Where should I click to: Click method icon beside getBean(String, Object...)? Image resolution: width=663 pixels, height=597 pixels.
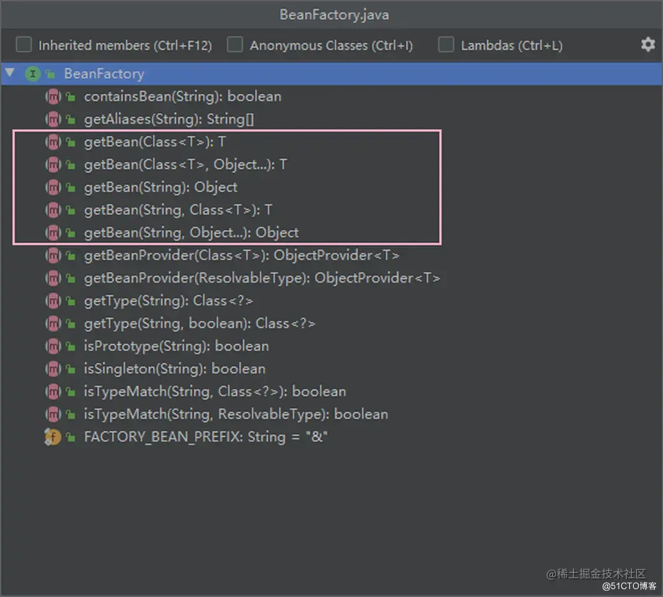click(53, 233)
